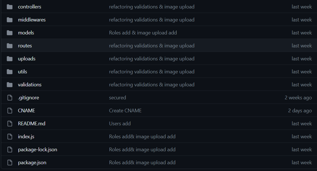317x171 pixels.
Task: Click the '2 days ago' timestamp for CNAME
Action: 300,111
